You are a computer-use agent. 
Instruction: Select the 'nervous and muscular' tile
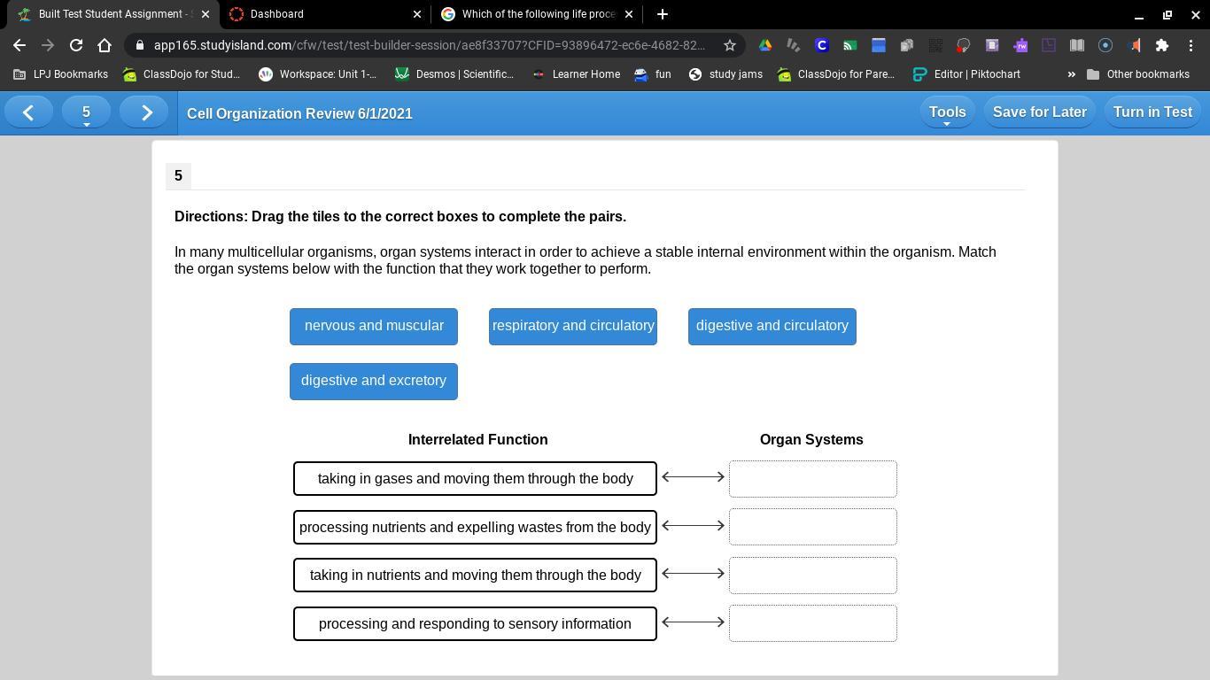[374, 327]
